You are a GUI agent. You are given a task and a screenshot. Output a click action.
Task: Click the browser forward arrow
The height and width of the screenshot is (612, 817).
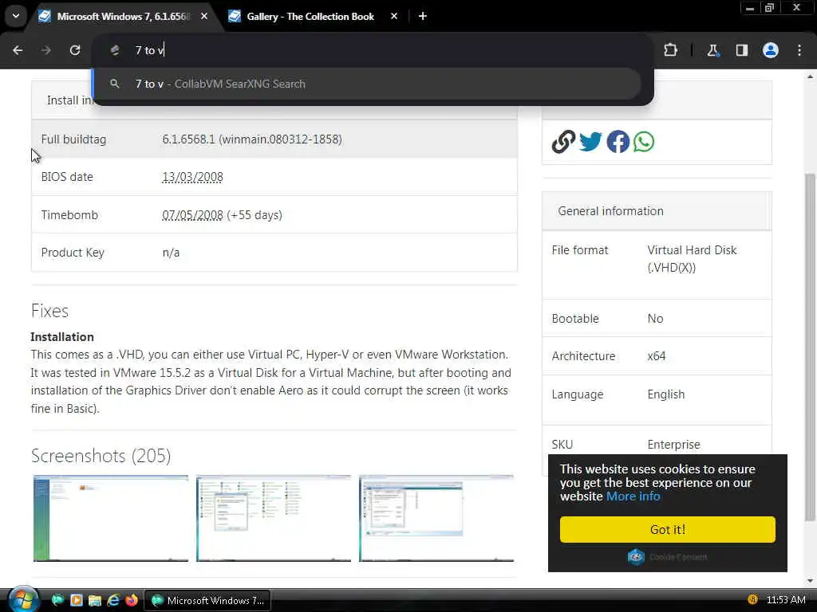point(45,50)
